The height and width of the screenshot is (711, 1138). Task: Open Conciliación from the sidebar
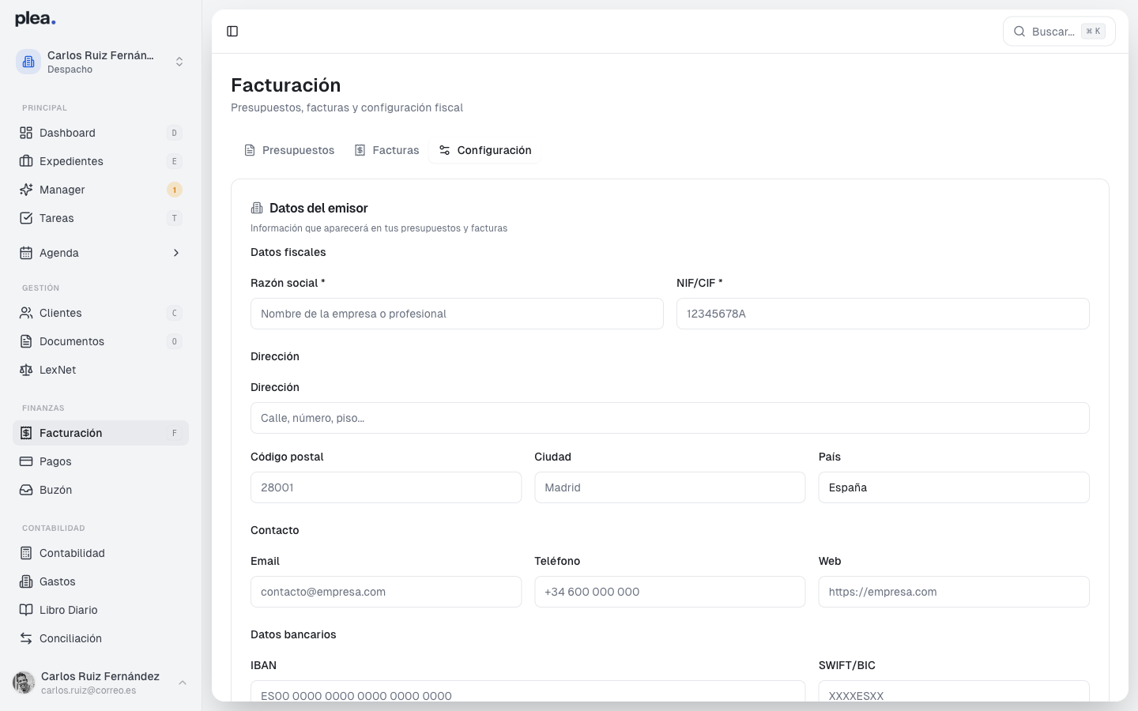coord(70,638)
